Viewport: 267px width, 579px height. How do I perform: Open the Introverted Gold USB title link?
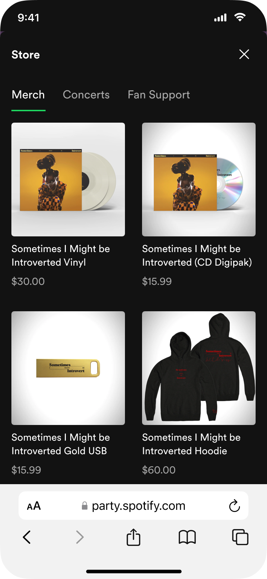[61, 444]
